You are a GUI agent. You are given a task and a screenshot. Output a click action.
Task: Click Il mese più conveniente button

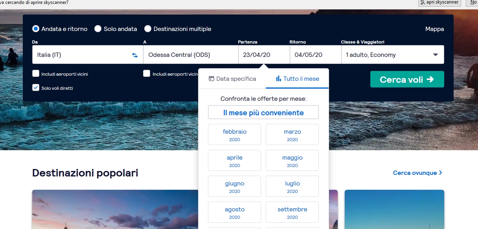[x=263, y=113]
